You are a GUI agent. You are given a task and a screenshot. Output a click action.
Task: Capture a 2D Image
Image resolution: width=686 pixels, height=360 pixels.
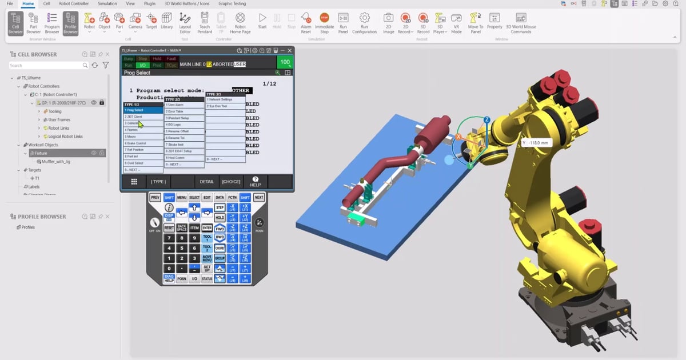[388, 23]
